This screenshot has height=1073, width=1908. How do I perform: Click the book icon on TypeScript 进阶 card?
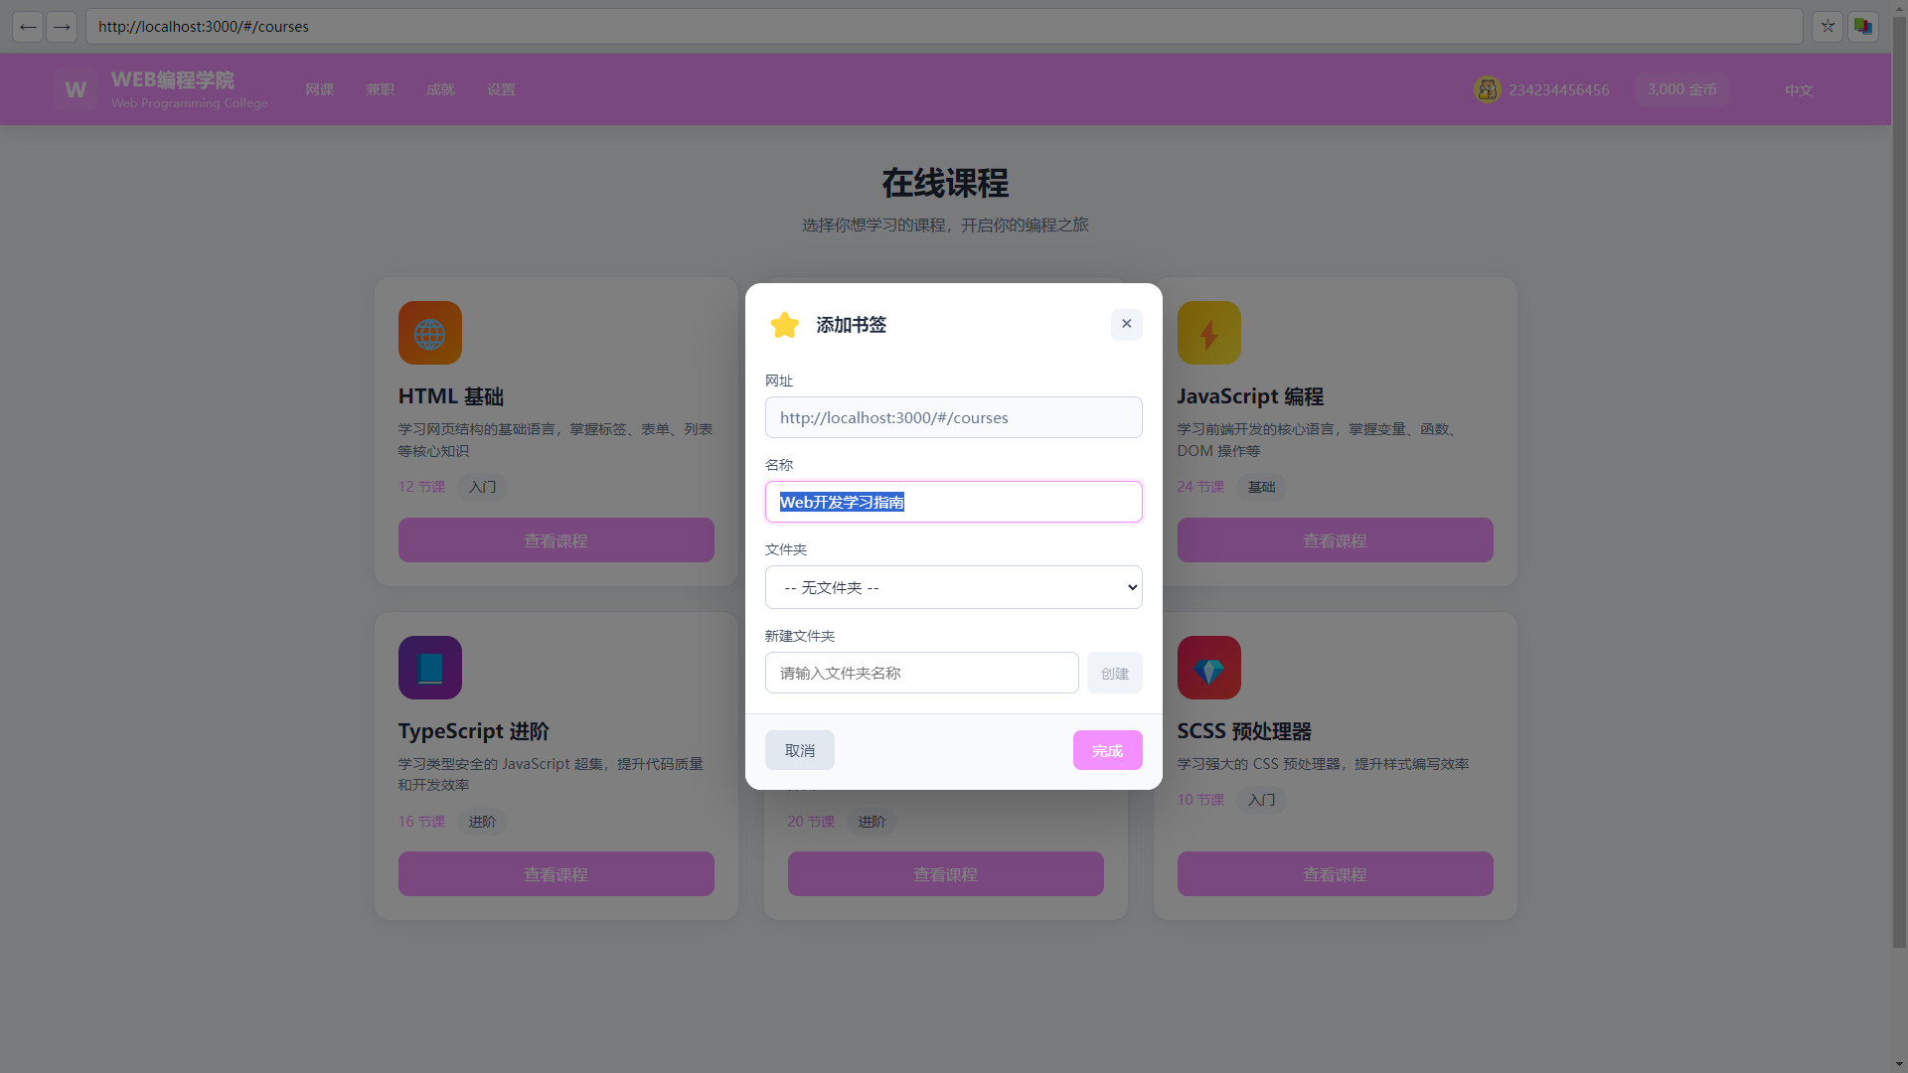429,667
